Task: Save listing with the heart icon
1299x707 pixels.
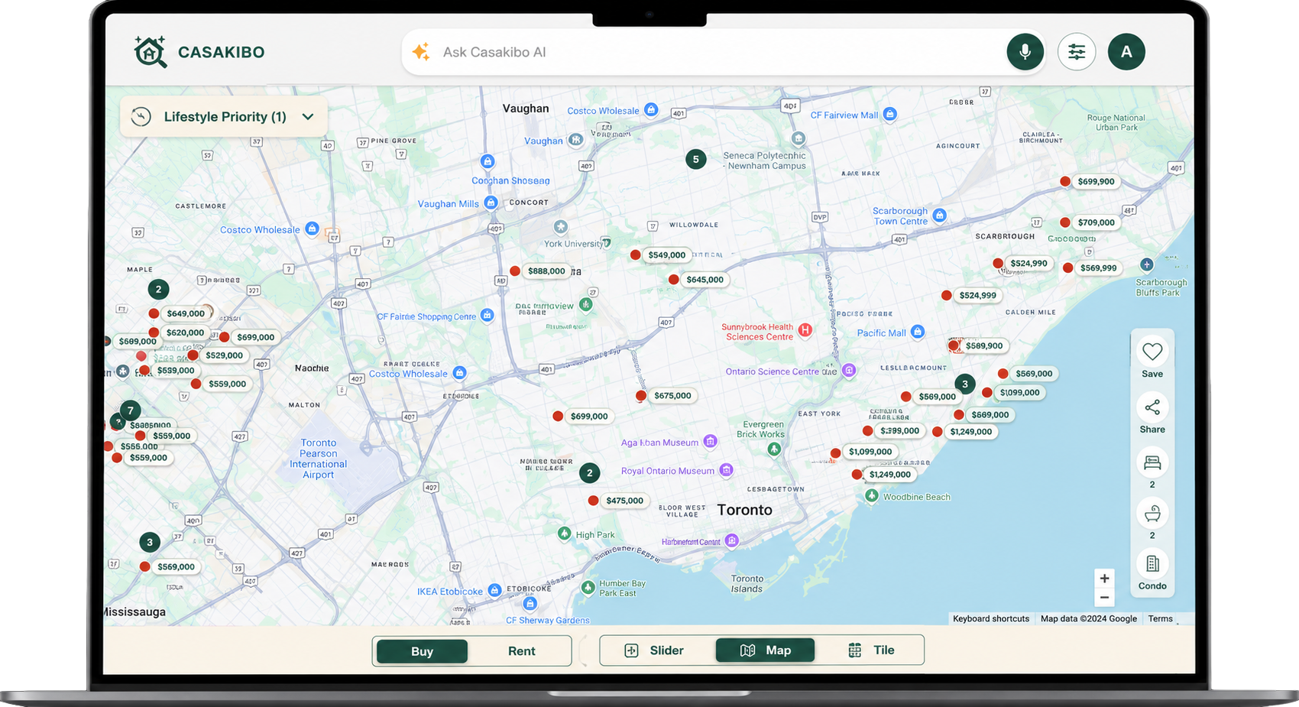Action: coord(1152,352)
